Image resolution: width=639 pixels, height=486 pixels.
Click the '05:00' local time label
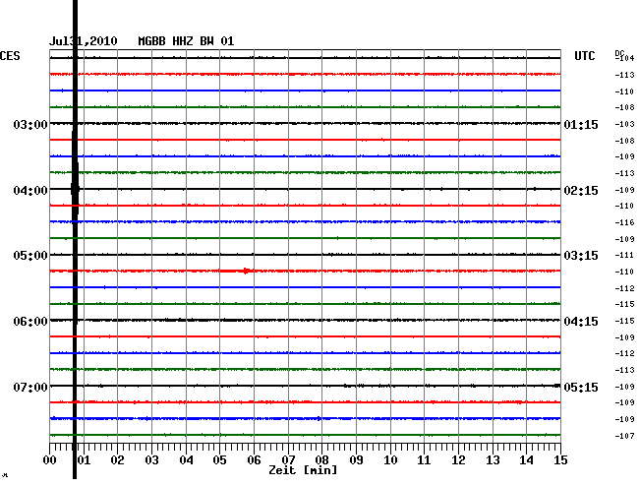pos(30,256)
